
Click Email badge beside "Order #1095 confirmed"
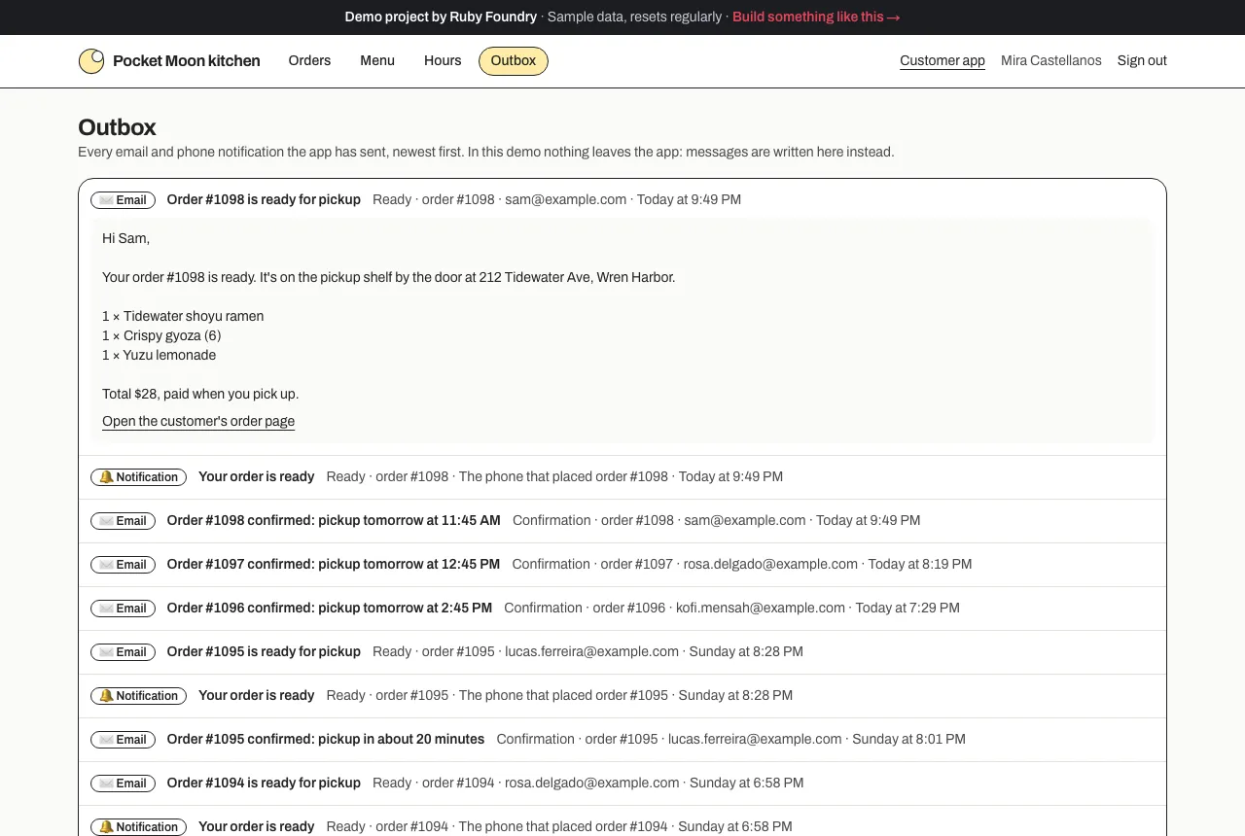point(124,740)
